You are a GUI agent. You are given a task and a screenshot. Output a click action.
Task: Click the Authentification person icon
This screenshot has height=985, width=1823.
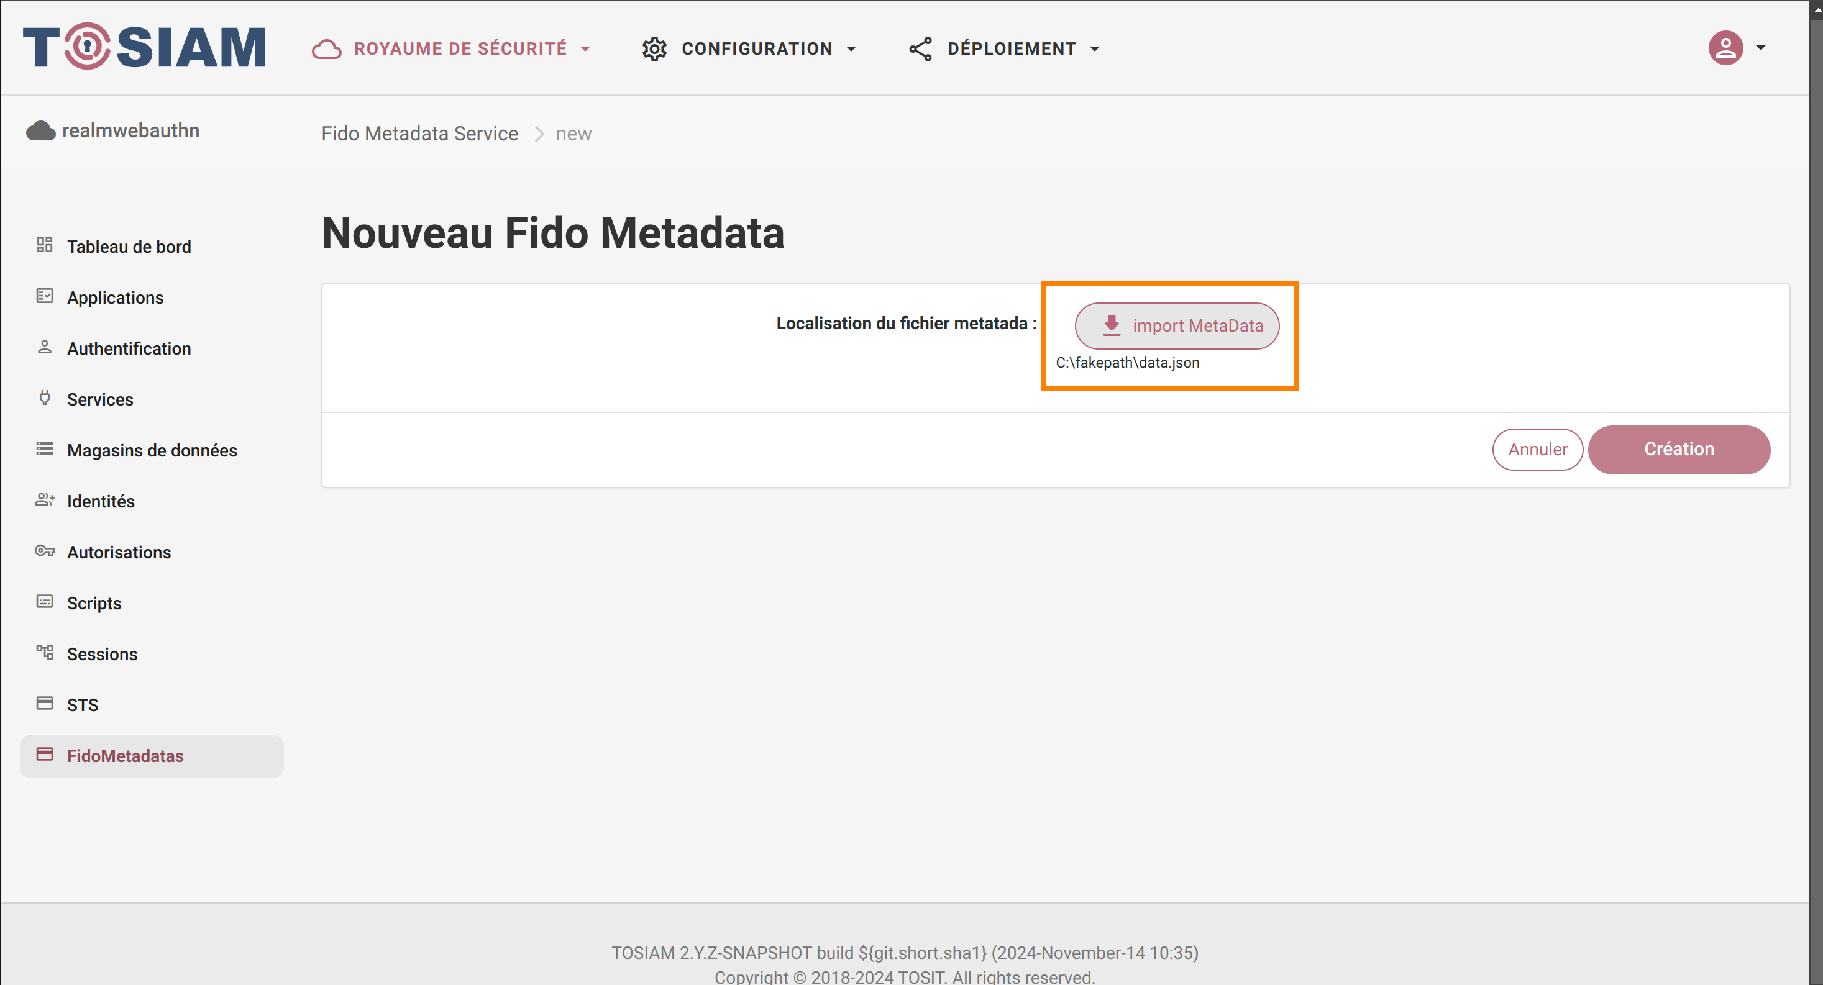coord(45,347)
